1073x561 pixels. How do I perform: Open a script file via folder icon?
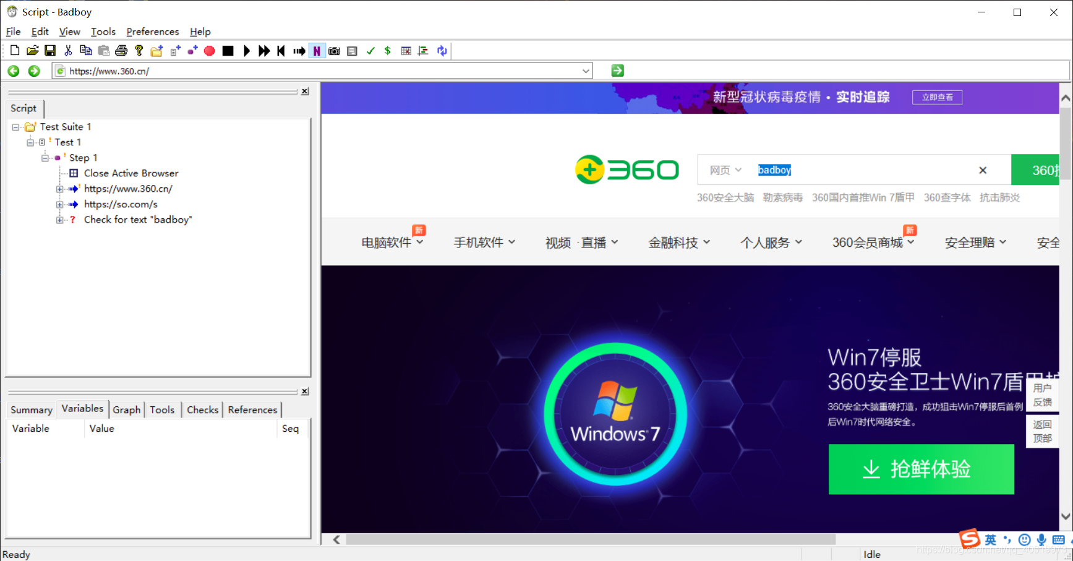[32, 51]
